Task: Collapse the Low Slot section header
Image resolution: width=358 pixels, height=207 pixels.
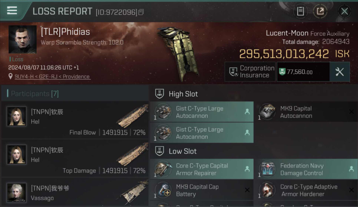Action: (253, 151)
